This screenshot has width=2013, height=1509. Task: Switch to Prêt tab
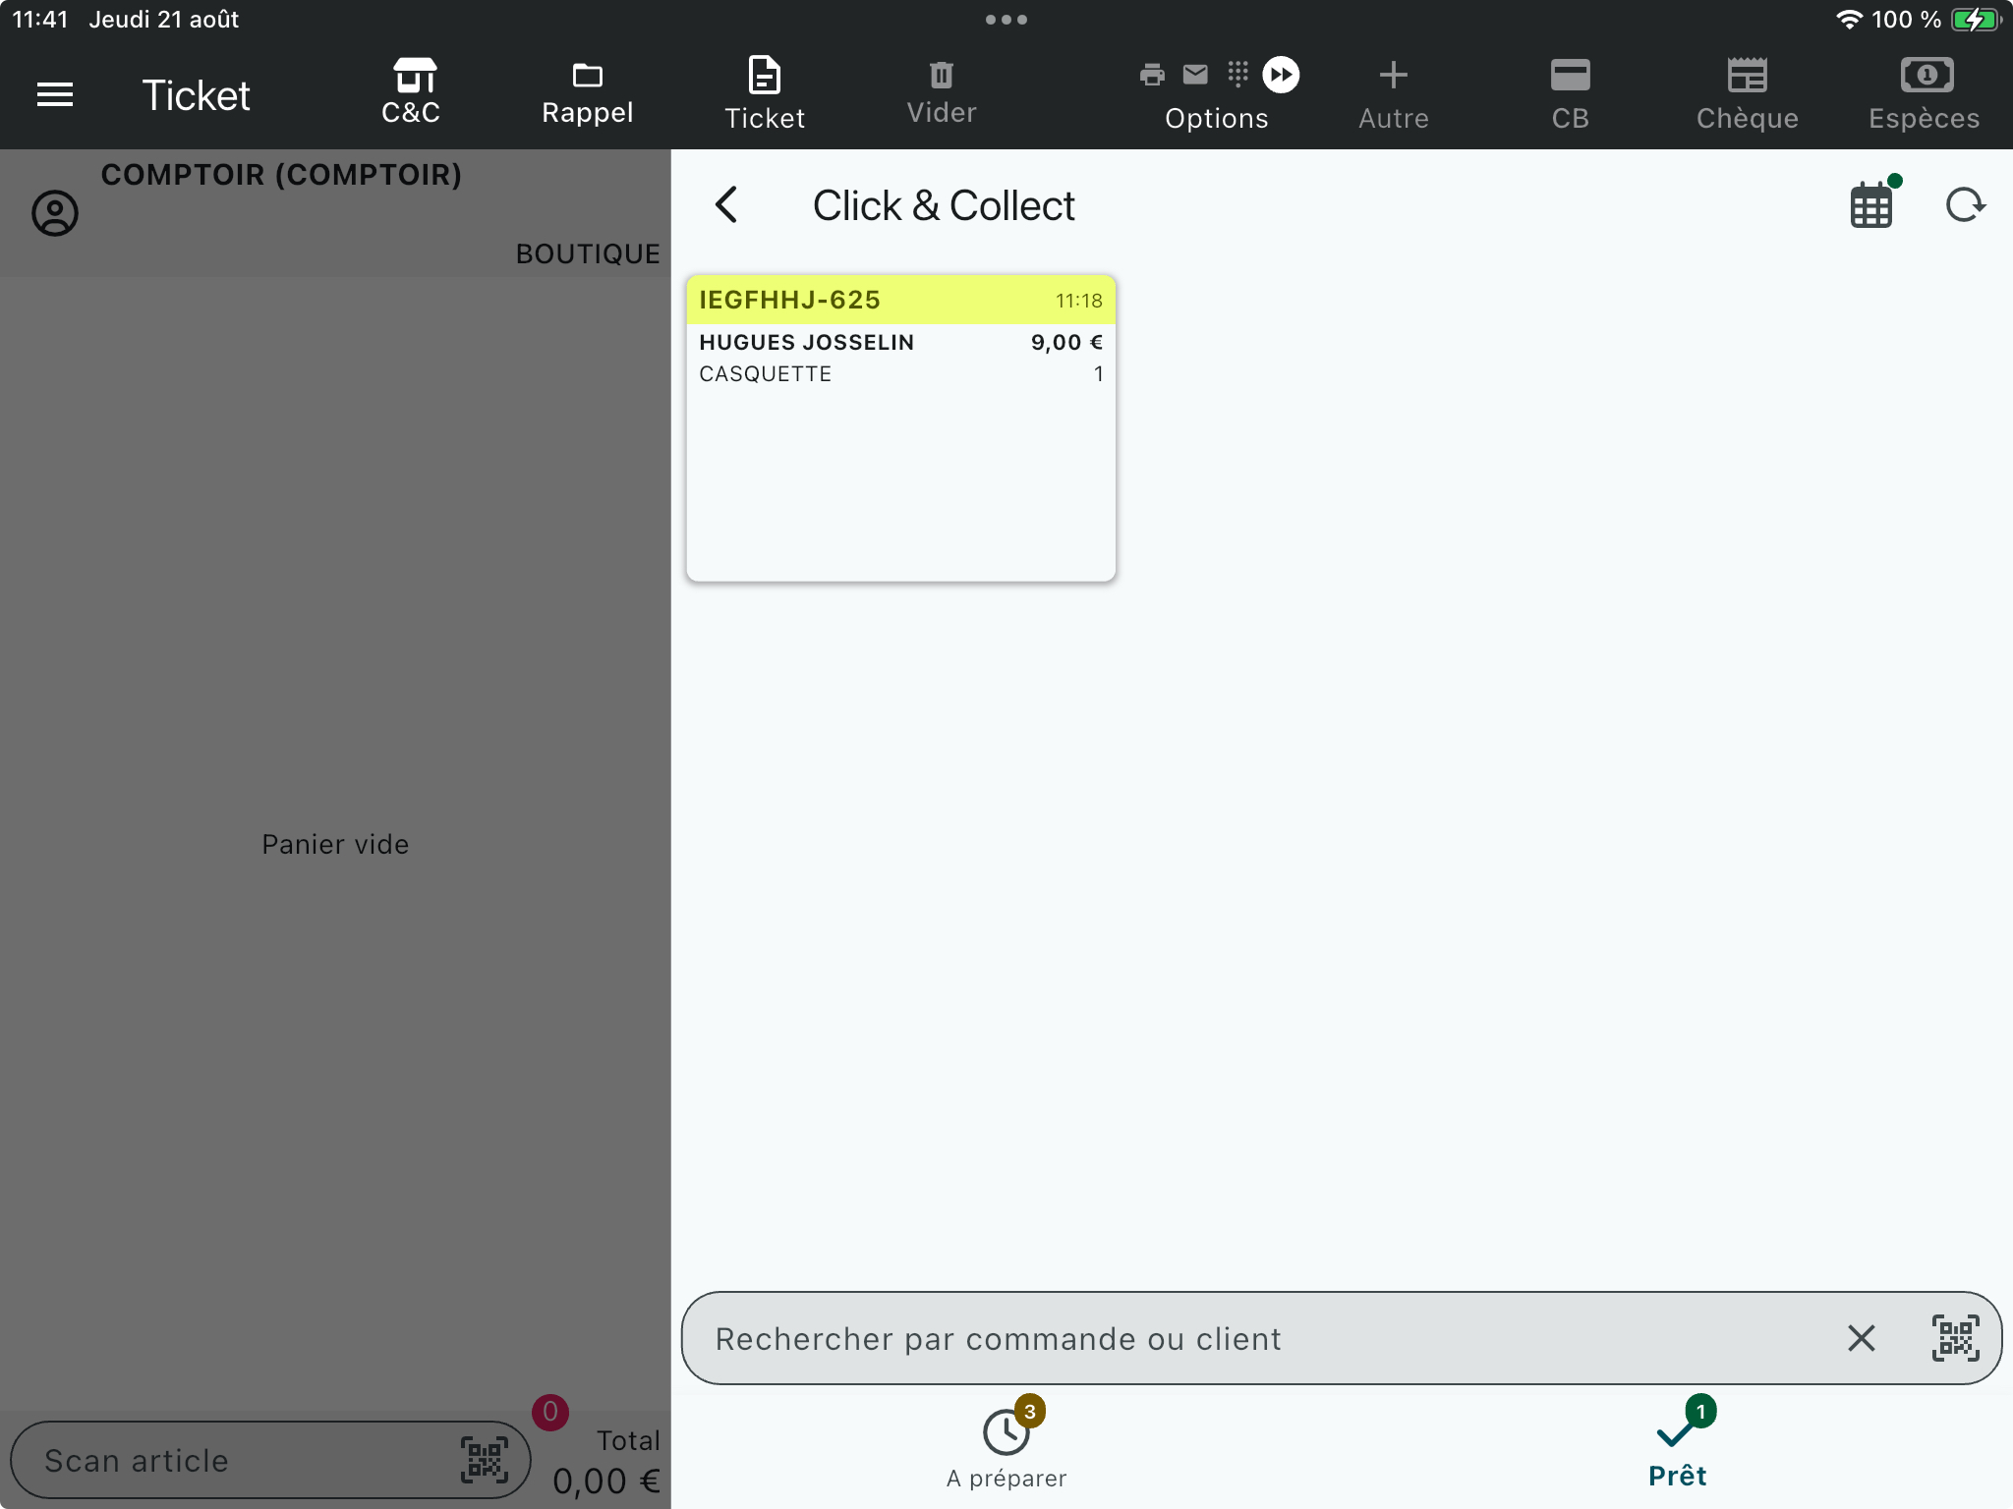tap(1678, 1444)
